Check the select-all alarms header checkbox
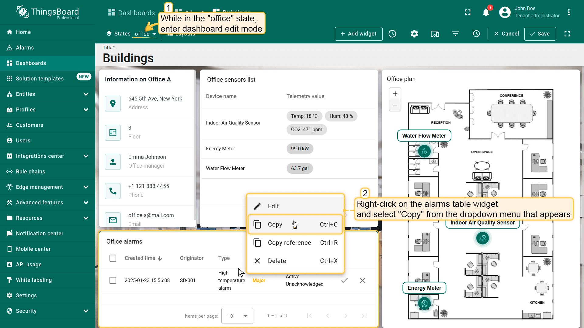 click(x=113, y=258)
